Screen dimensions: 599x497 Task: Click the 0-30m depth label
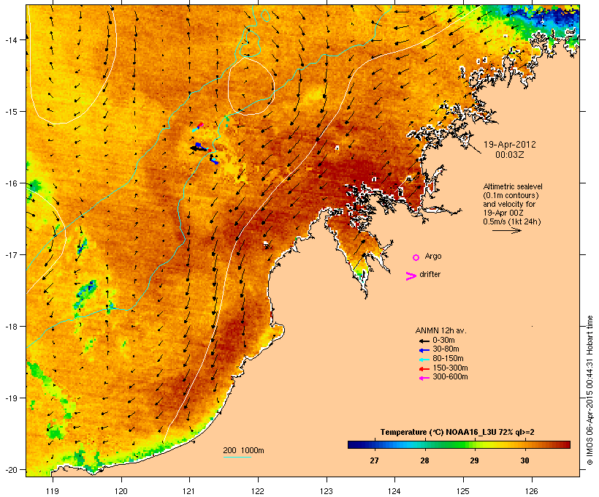[443, 341]
